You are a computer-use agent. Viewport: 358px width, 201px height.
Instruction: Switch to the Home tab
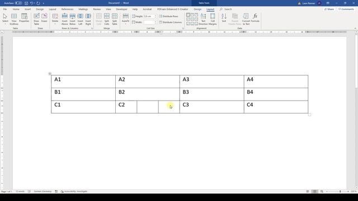[x=16, y=9]
